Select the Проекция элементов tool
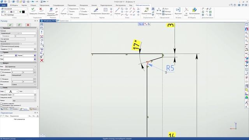Screen dimensions: 249x140 click(x=51, y=12)
